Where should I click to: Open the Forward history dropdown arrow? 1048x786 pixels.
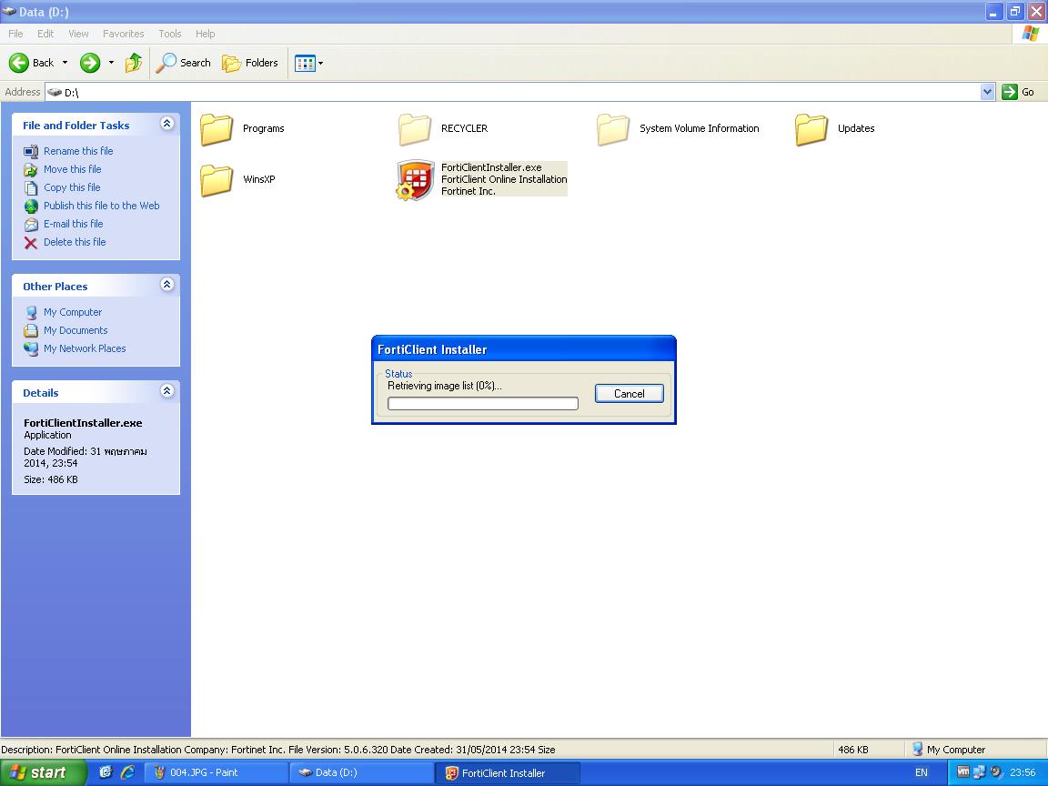point(111,63)
